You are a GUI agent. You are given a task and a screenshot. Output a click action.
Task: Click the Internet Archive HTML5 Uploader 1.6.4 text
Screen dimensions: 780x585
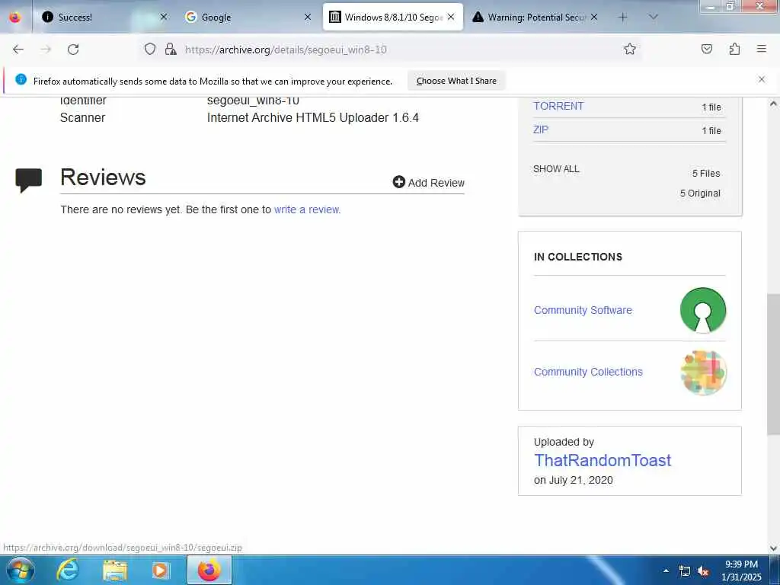click(313, 117)
